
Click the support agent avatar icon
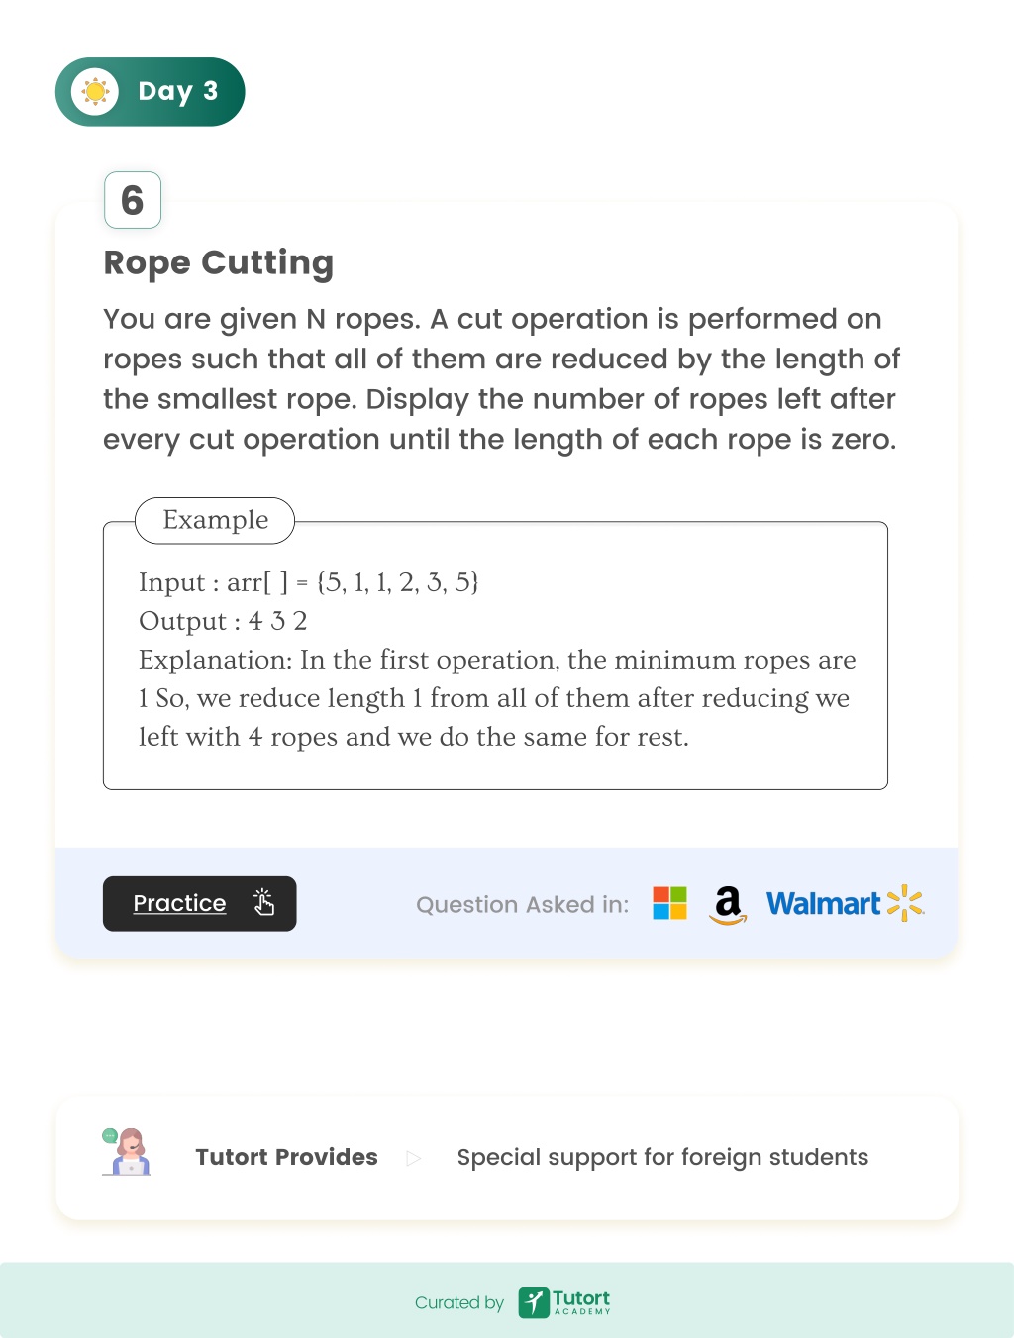[x=126, y=1152]
